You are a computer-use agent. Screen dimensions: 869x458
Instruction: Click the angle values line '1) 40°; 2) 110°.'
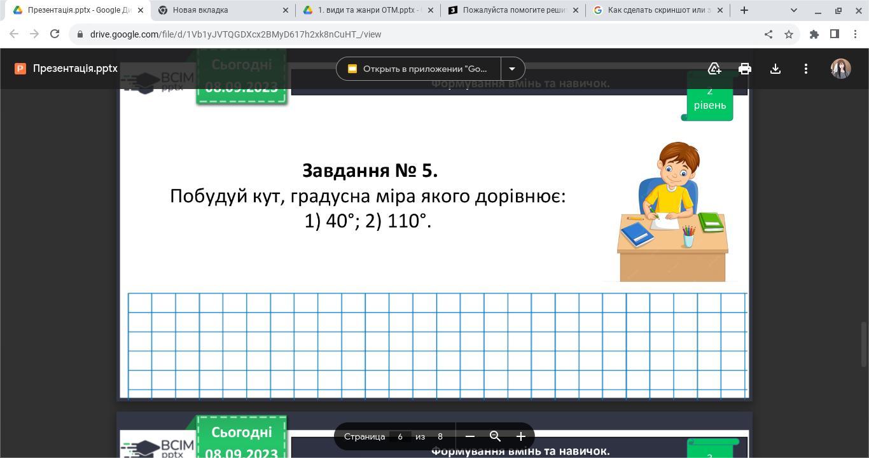pyautogui.click(x=368, y=221)
